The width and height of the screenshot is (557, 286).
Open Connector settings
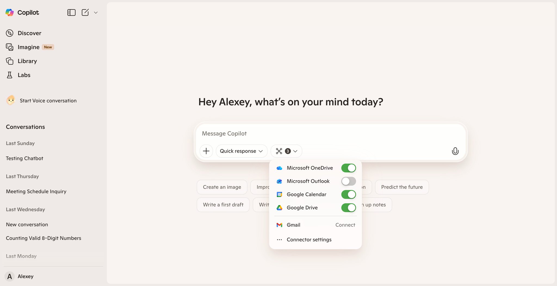[309, 240]
